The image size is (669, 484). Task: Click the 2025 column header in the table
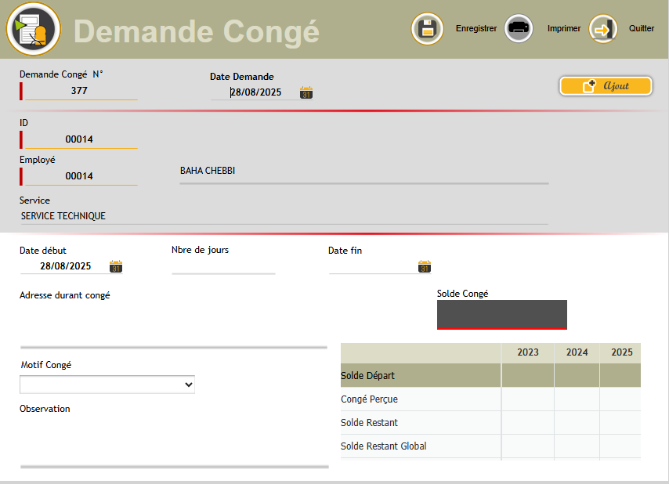(x=620, y=352)
